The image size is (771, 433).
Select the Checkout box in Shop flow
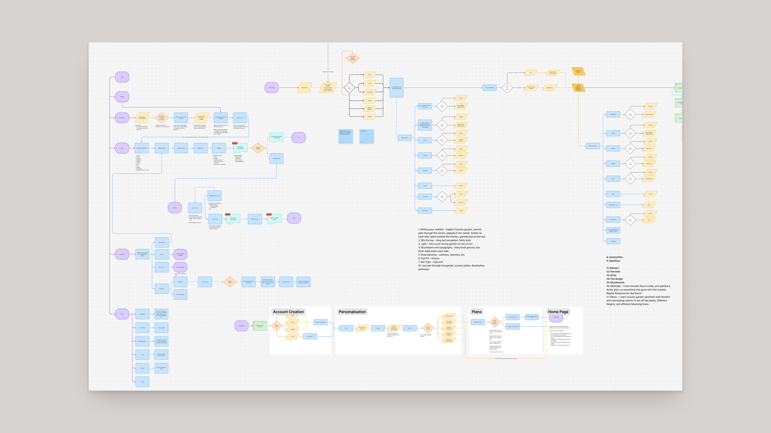point(219,148)
